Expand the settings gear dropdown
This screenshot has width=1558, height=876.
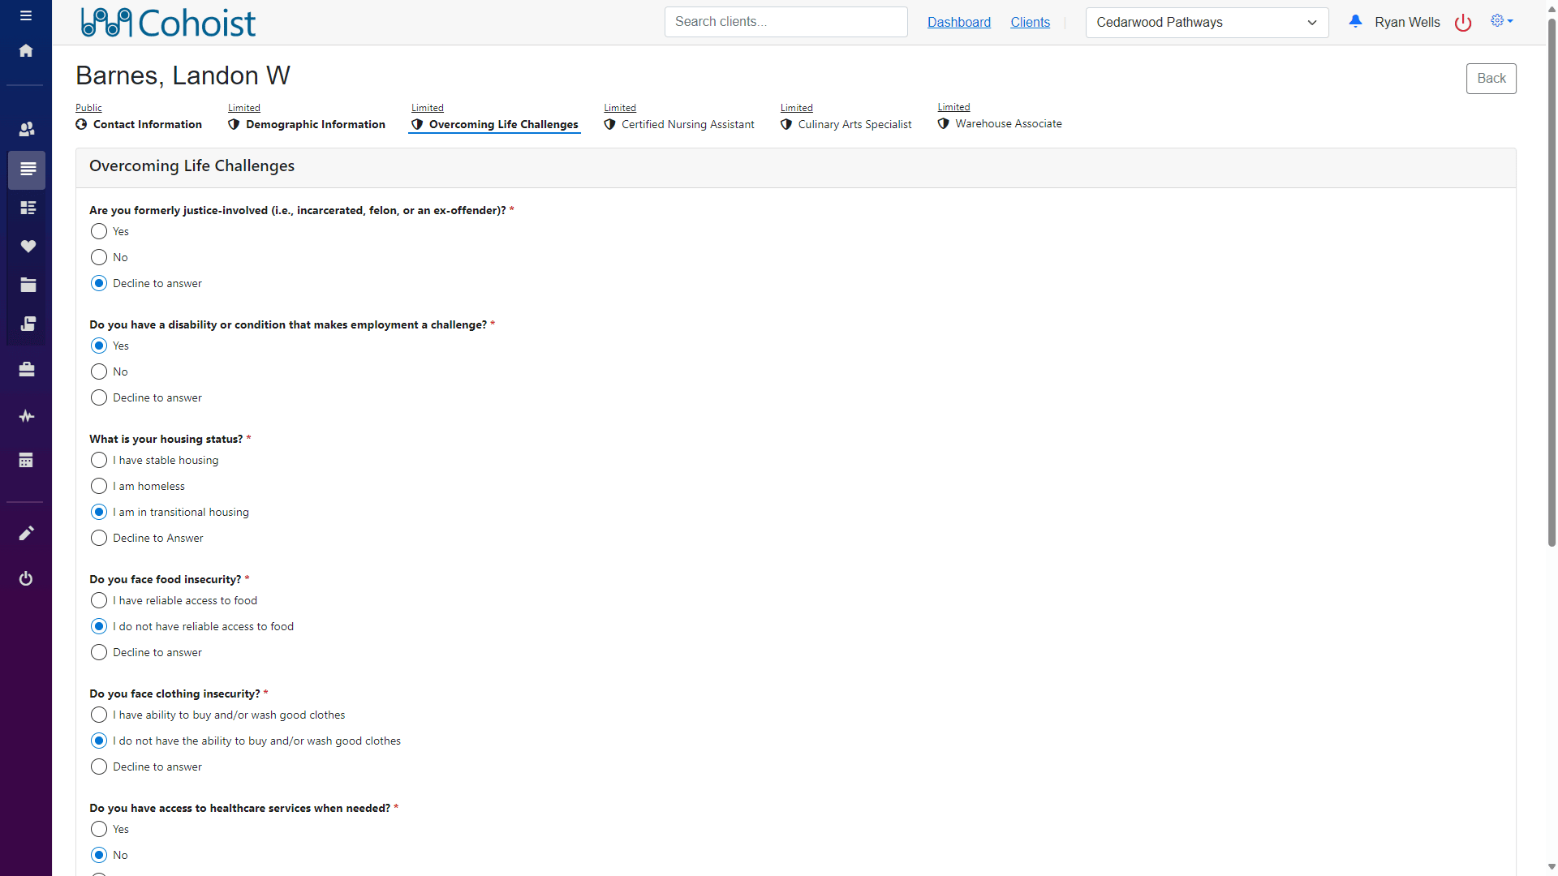coord(1501,21)
